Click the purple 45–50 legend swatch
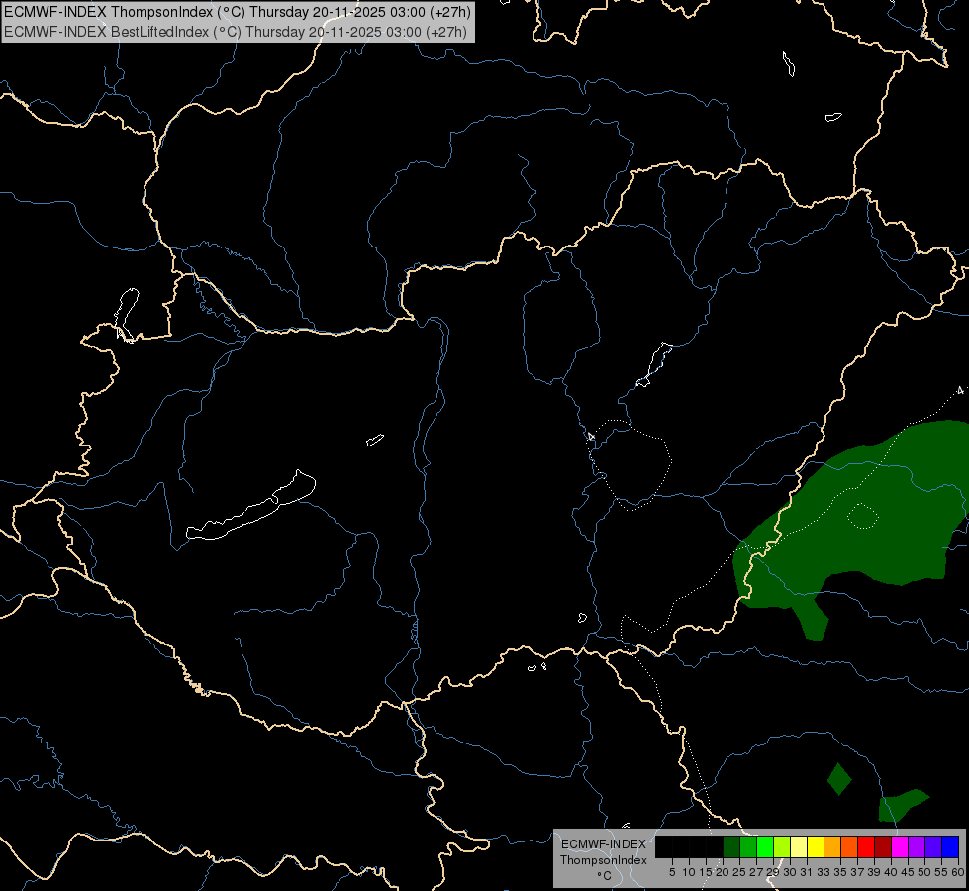The height and width of the screenshot is (891, 969). point(917,846)
